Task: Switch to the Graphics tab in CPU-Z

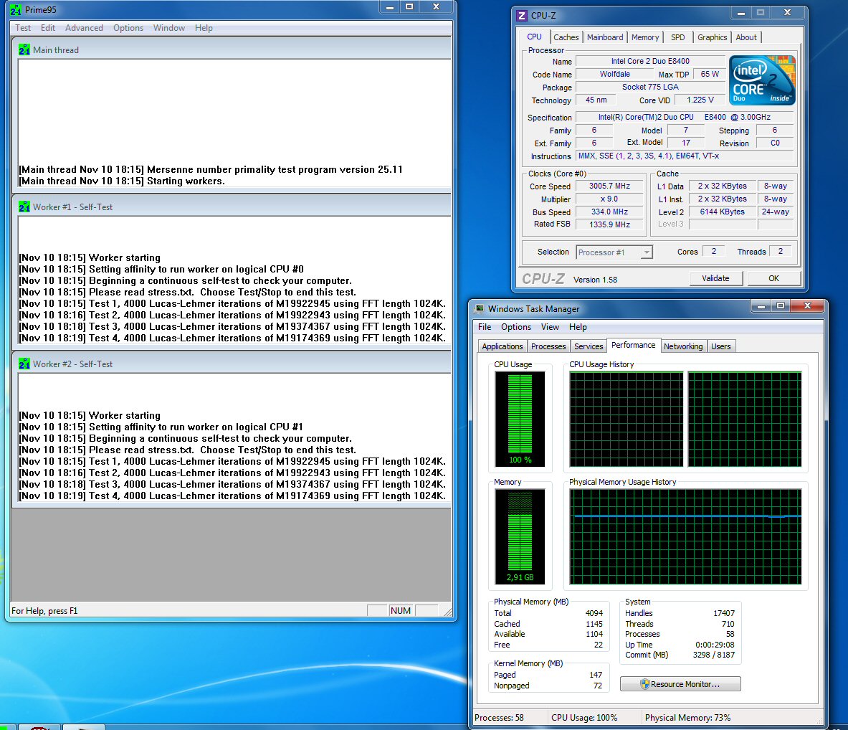Action: 712,37
